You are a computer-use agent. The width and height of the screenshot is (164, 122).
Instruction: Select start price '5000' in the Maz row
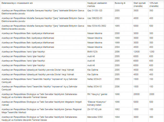141,27
